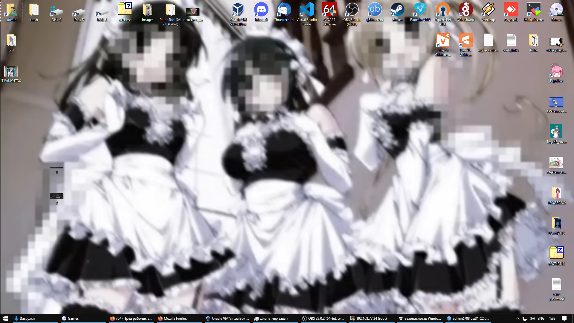Launch Oracle VM VirtualBox desktop shortcut
Viewport: 574px width, 323px height.
click(239, 14)
